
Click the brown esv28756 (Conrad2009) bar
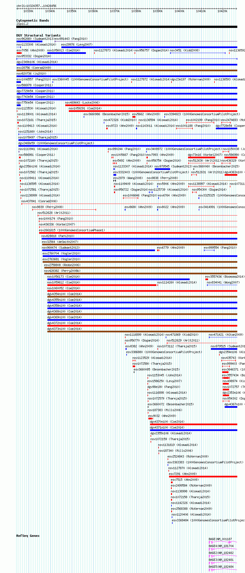[x=127, y=70]
